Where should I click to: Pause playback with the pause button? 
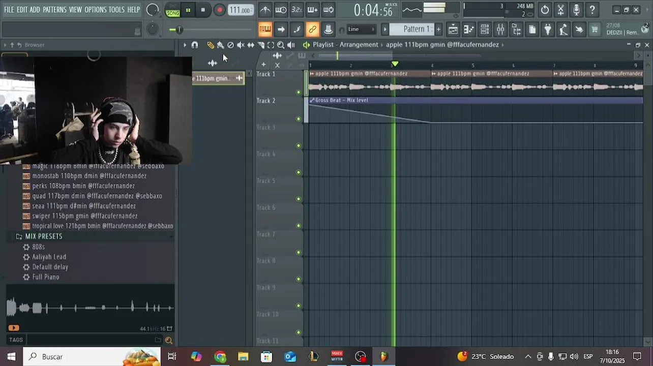(188, 10)
